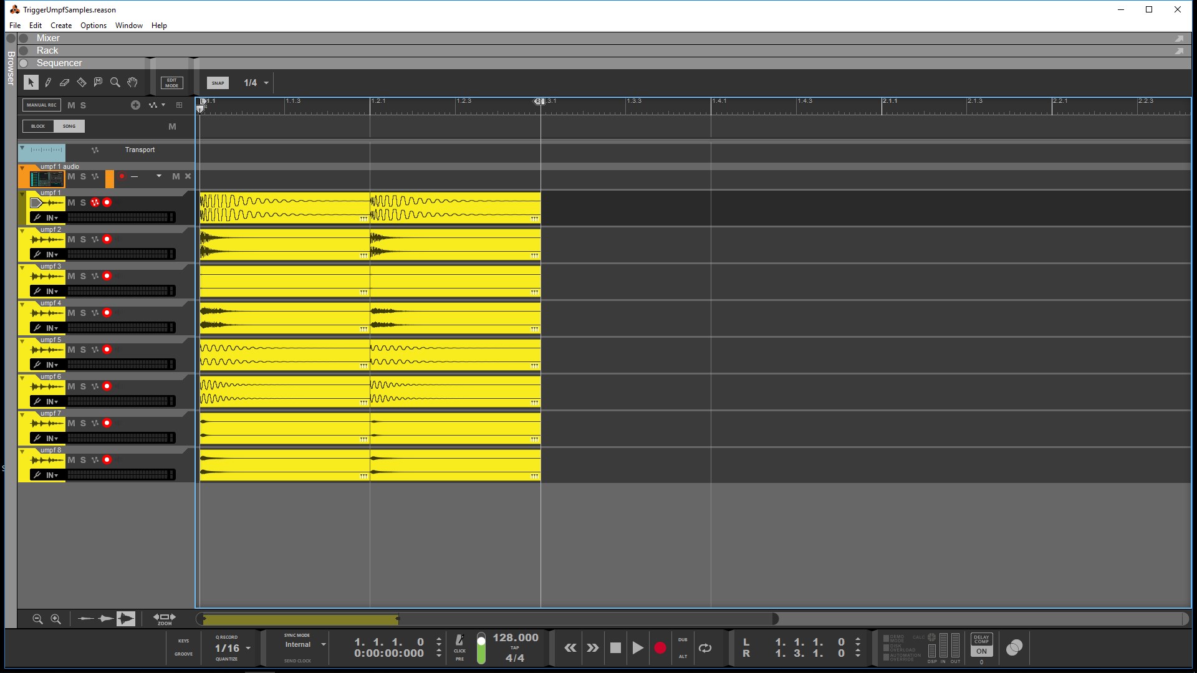Open the Edit menu

point(36,26)
